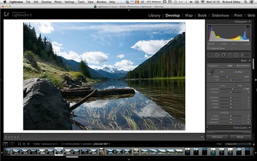Click the second window display icon
This screenshot has width=257, height=161.
[x=12, y=144]
